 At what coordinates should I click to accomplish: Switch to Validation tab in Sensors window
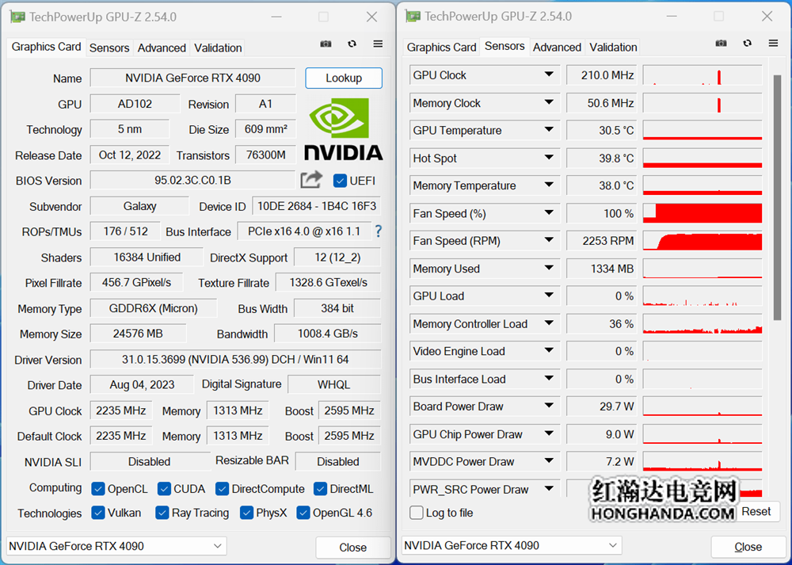613,47
